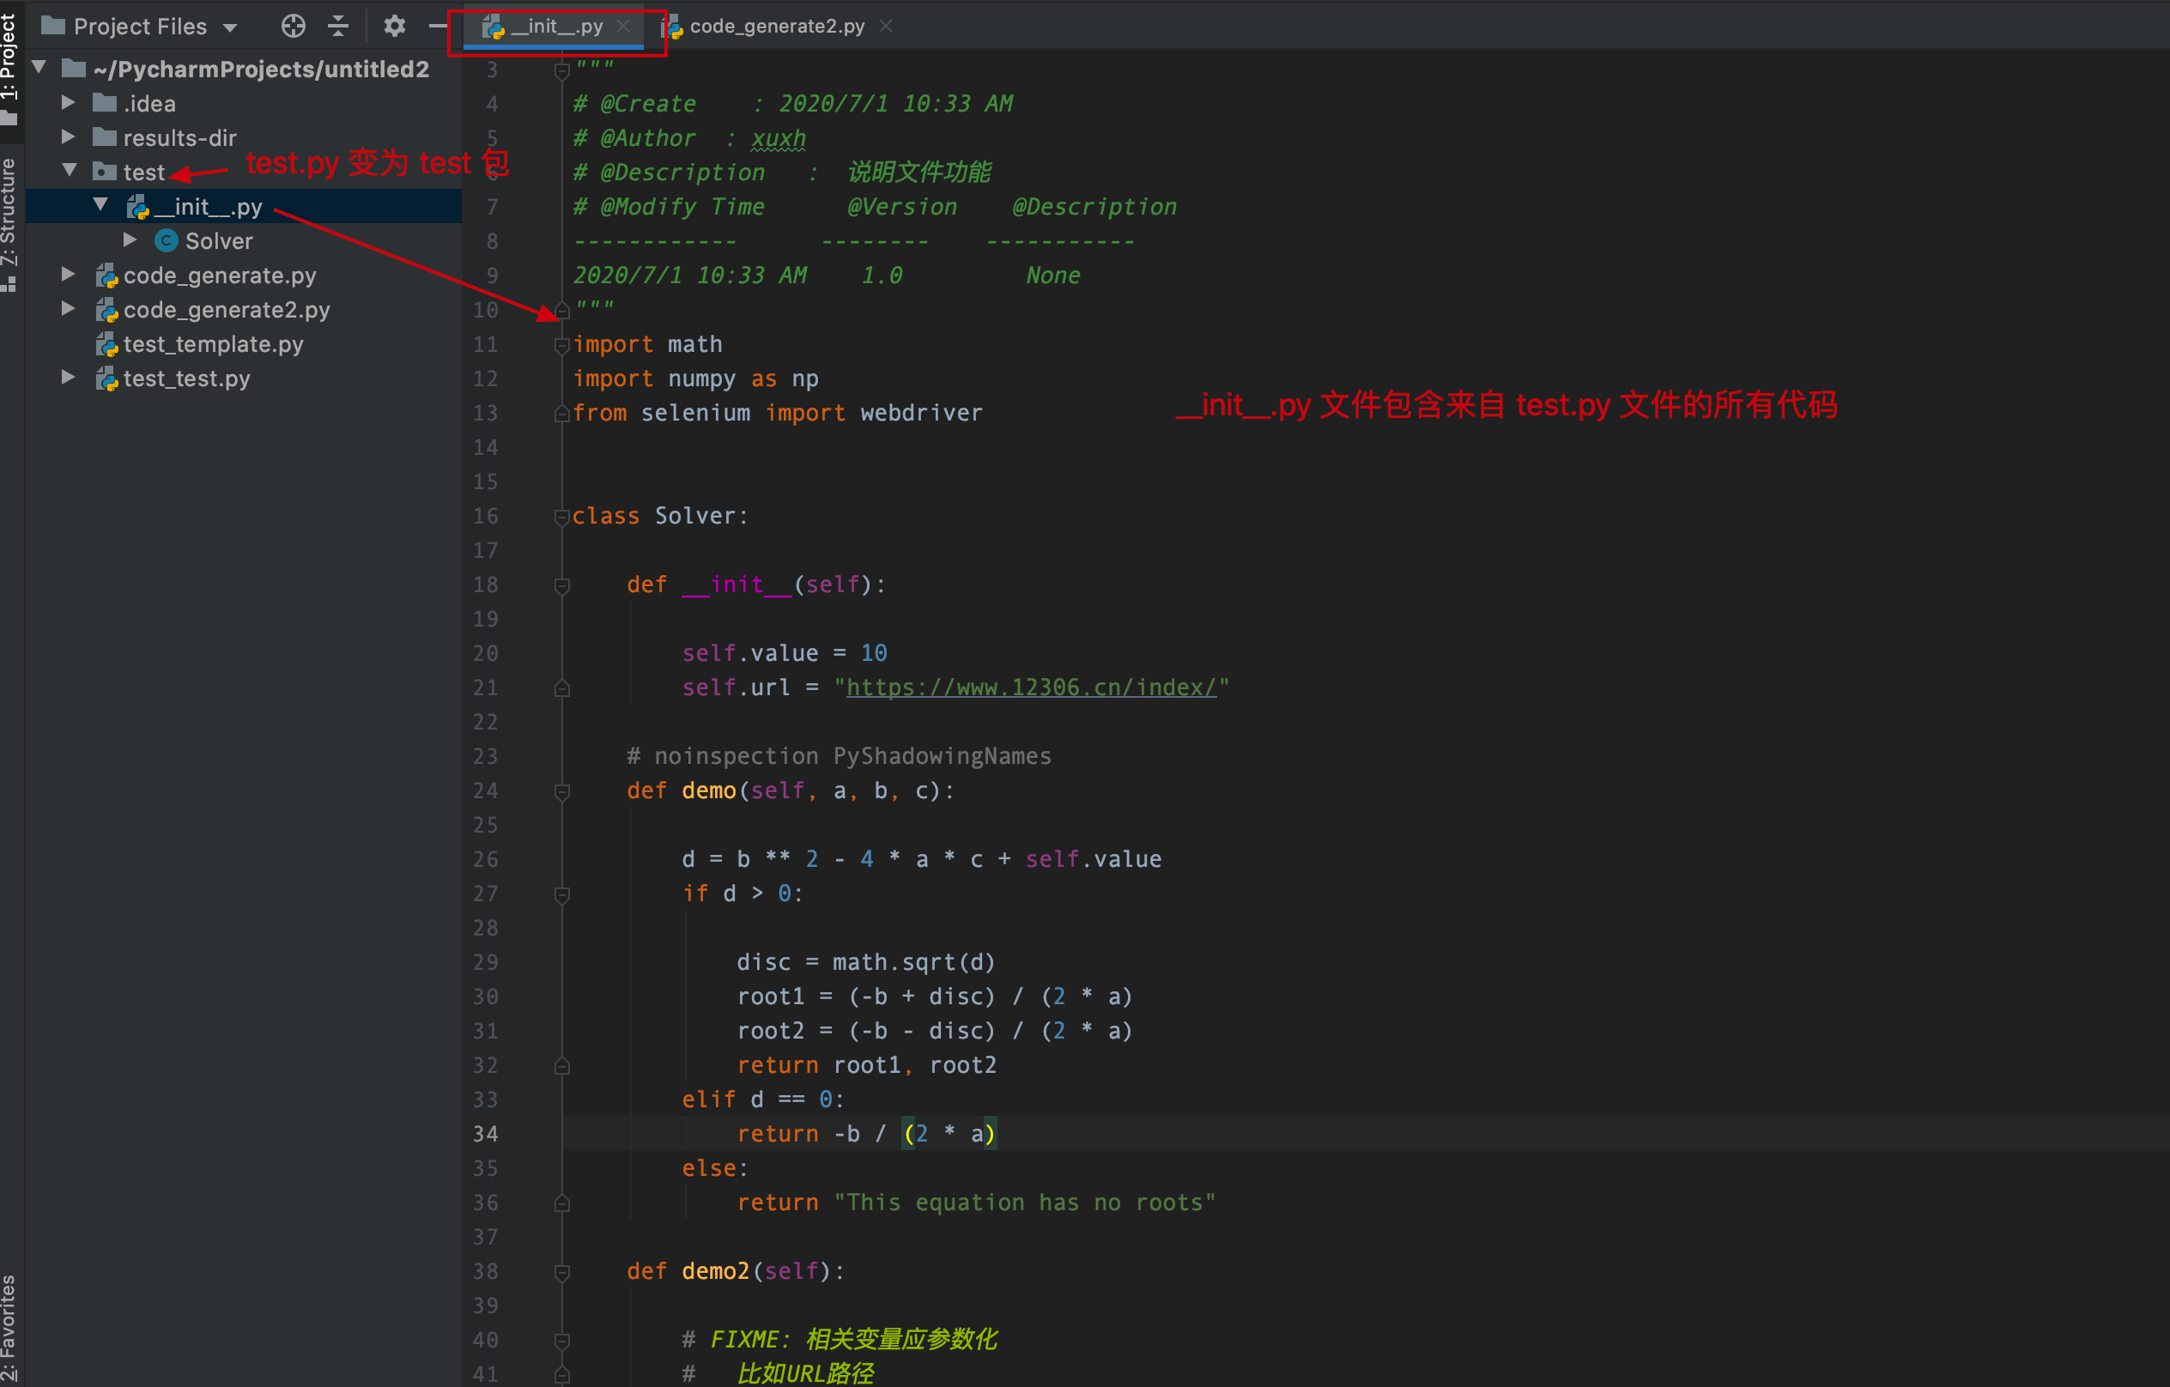Click the Collapse All icon in project toolbar
The image size is (2170, 1387).
pyautogui.click(x=338, y=26)
